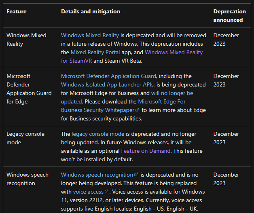Click external-link icon after voice access
Image resolution: width=254 pixels, height=213 pixels.
106,192
